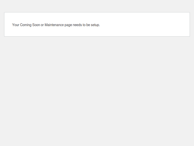Click the gray area above the notice box

tap(97, 6)
